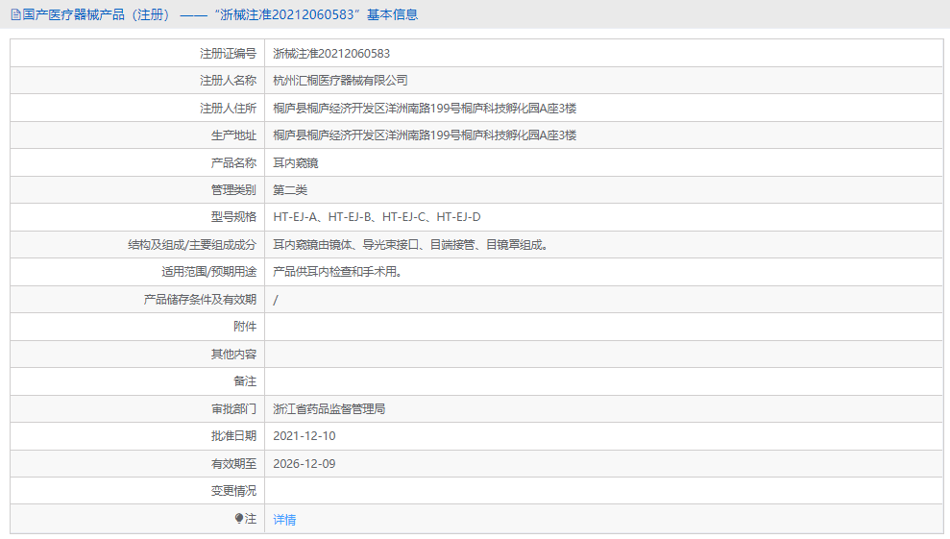Image resolution: width=950 pixels, height=539 pixels.
Task: Click the 适用范围/预期用途 label
Action: coord(209,272)
